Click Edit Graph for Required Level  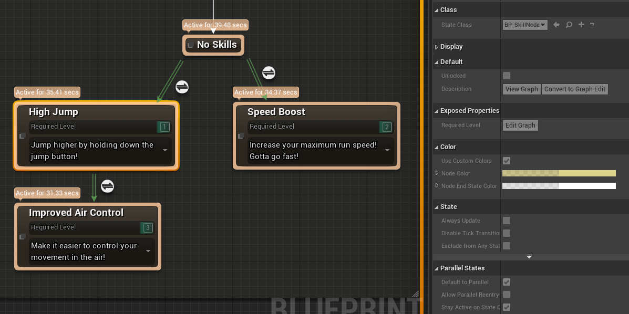pos(520,125)
